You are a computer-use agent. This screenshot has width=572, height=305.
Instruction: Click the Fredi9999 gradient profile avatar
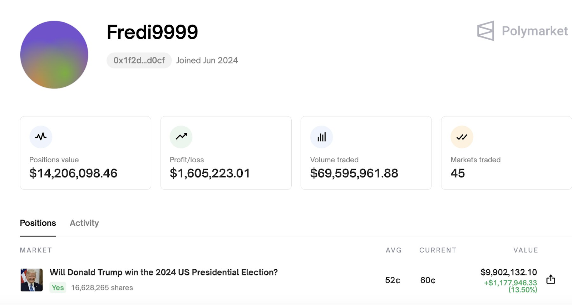54,55
